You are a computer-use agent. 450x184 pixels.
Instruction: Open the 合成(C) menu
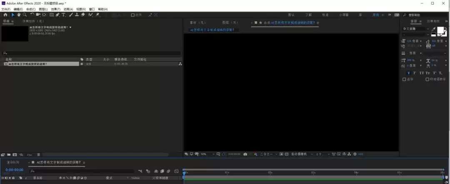tap(31, 9)
